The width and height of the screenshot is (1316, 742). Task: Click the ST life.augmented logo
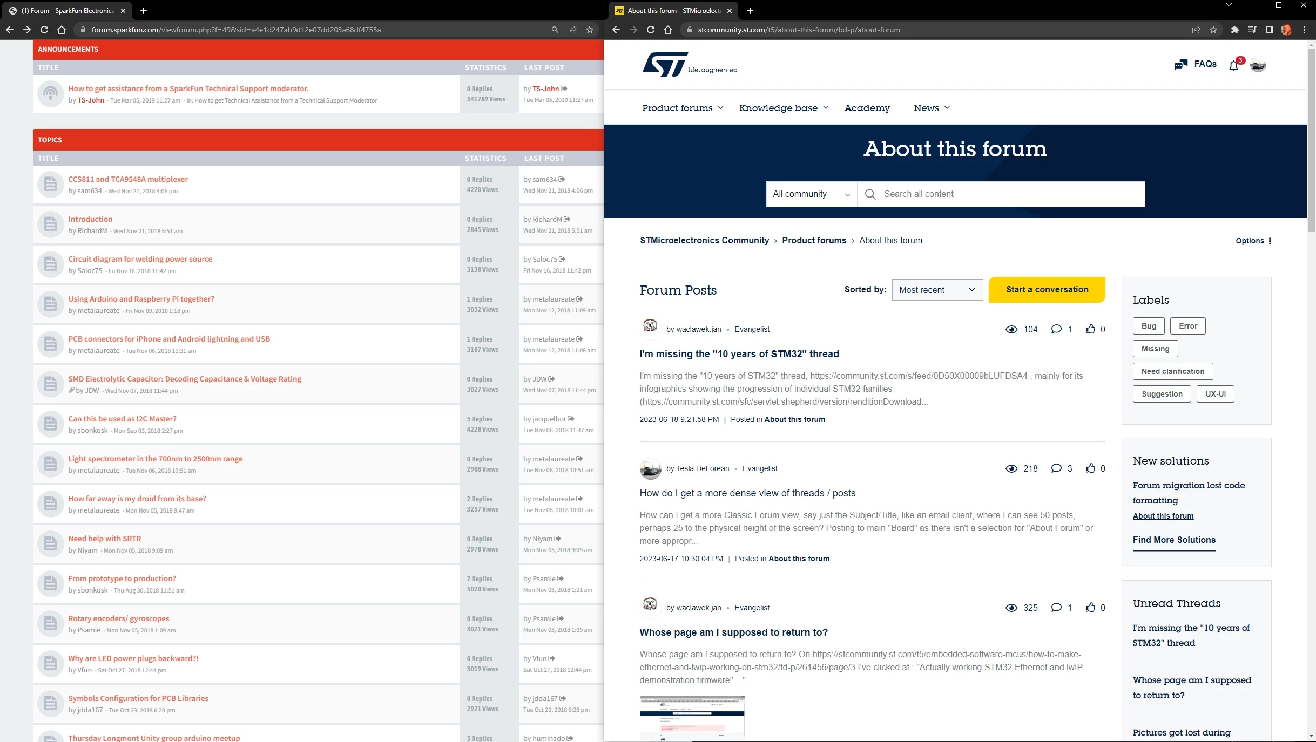pos(690,65)
